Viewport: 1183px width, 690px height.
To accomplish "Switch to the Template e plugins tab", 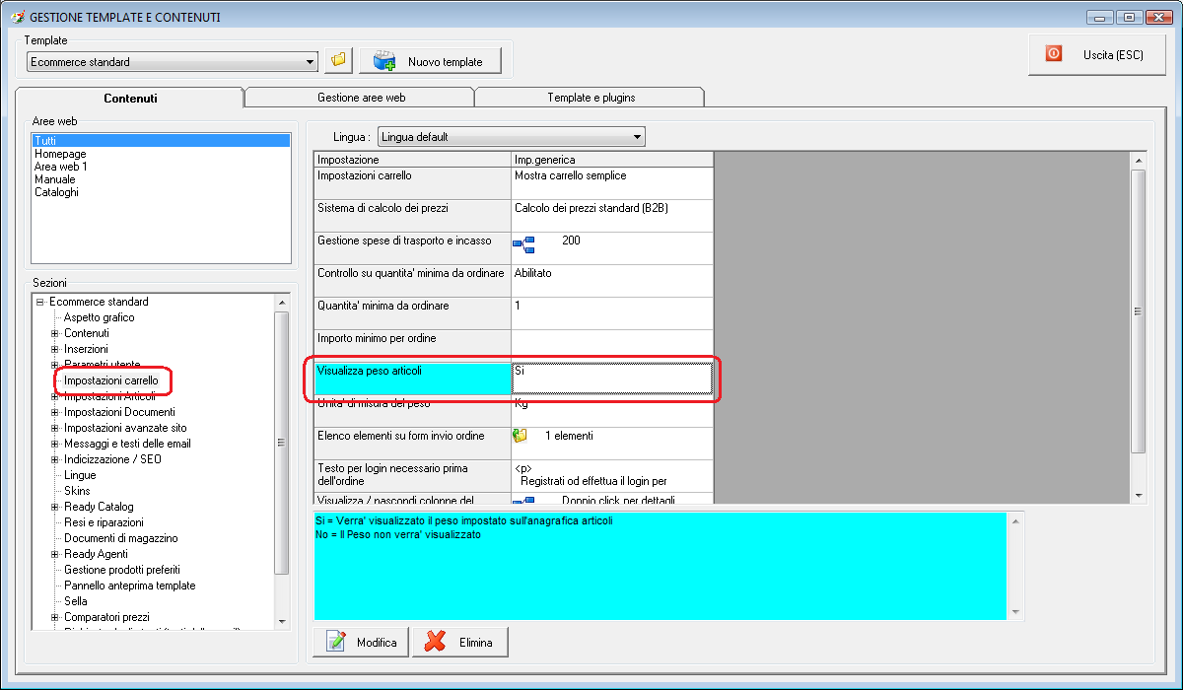I will [x=591, y=98].
